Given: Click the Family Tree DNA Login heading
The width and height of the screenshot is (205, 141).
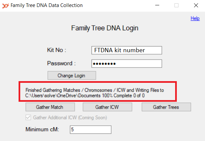Looking at the screenshot, I should 105,28.
